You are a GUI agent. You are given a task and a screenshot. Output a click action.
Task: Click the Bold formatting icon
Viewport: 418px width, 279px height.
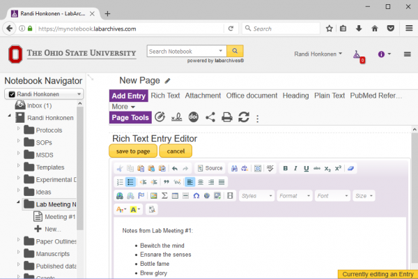click(x=285, y=169)
